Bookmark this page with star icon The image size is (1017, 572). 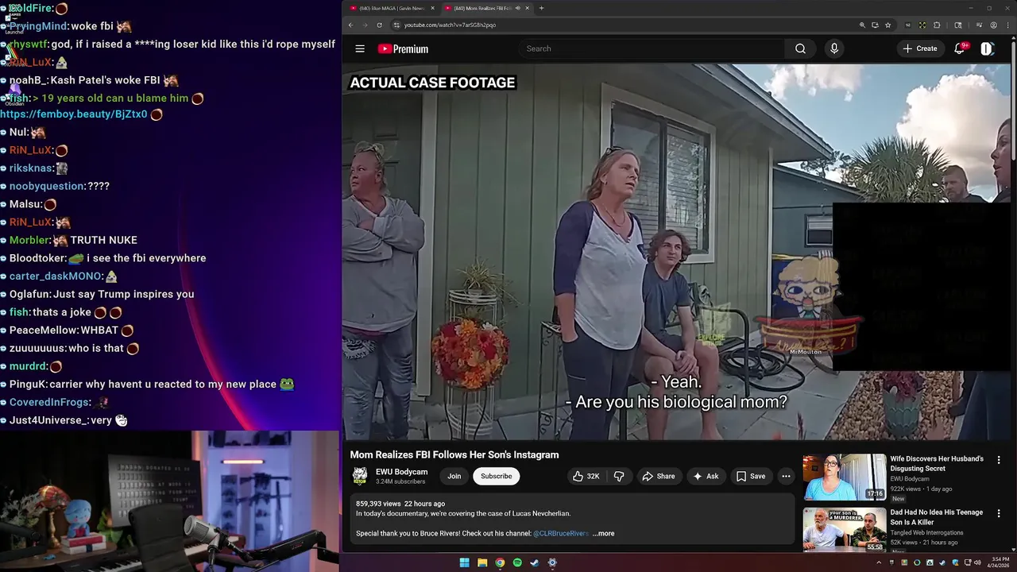(x=887, y=25)
